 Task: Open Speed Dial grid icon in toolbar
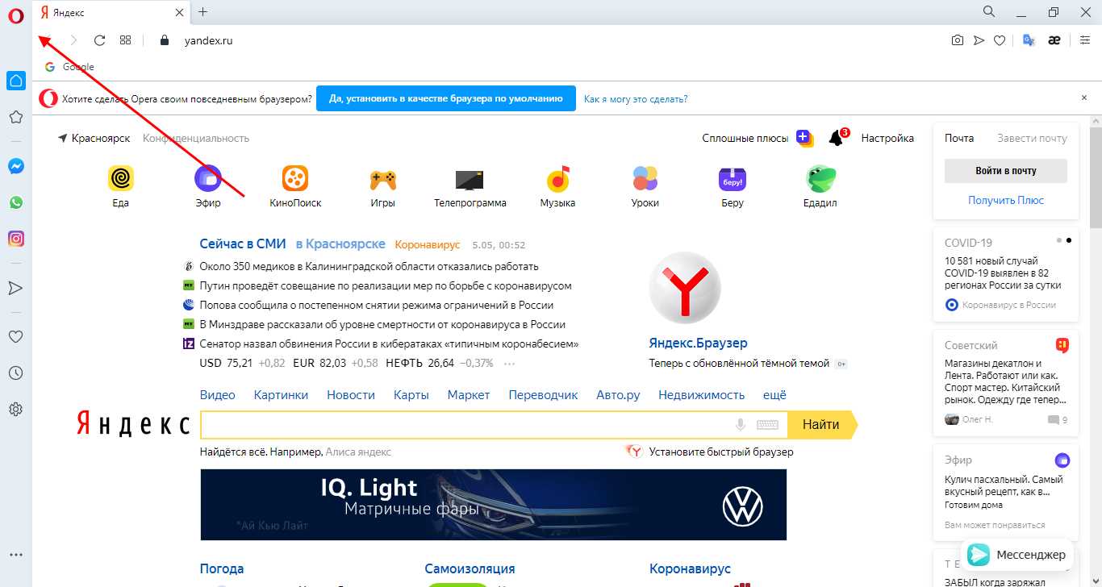pos(125,40)
